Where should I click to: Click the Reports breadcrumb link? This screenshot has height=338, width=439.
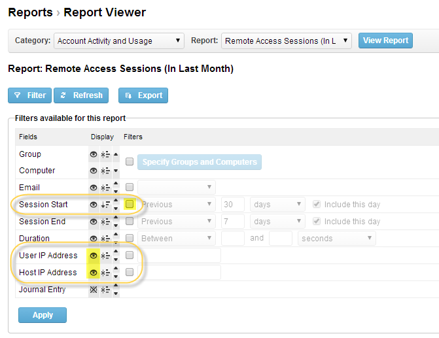tap(30, 12)
